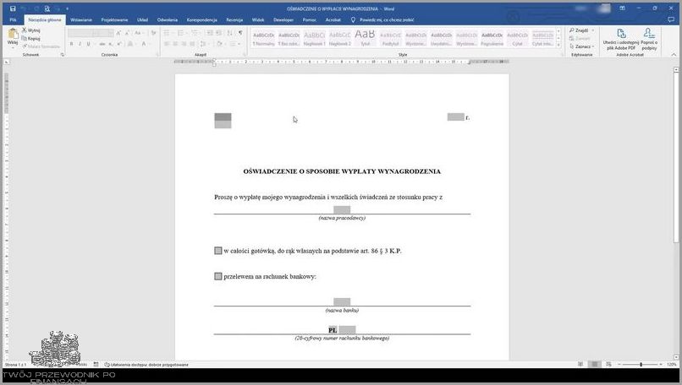Image resolution: width=682 pixels, height=385 pixels.
Task: Click Utwórz i udostępnij plik Adobe PDF
Action: point(621,39)
